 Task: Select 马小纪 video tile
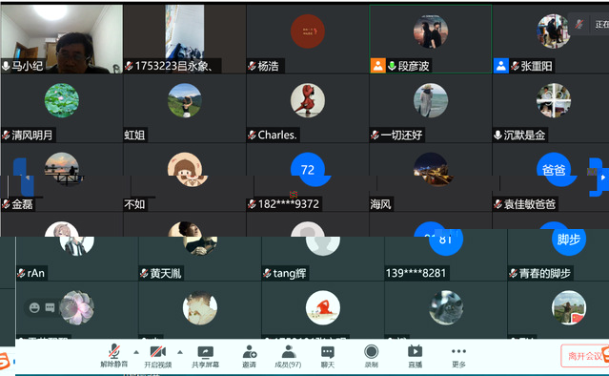point(62,39)
